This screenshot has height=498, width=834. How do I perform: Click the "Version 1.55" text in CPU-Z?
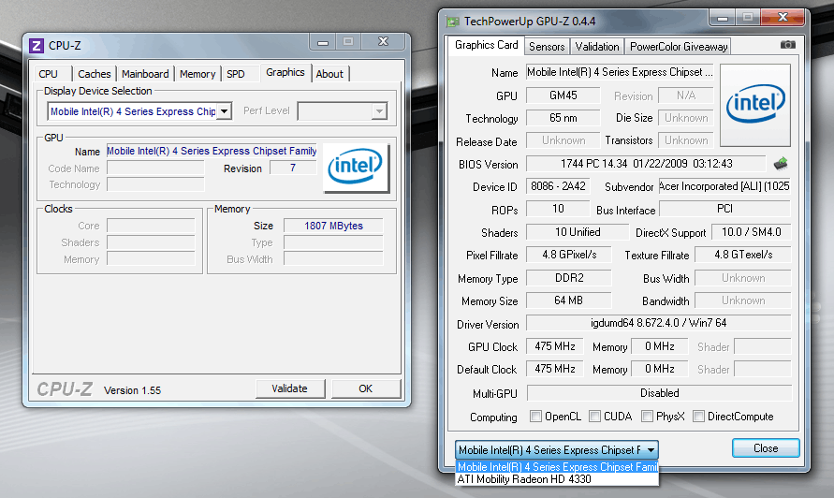pos(132,390)
